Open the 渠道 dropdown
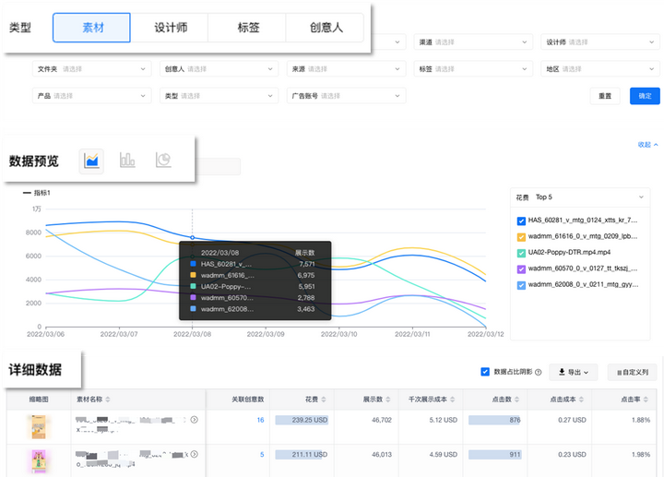 473,42
